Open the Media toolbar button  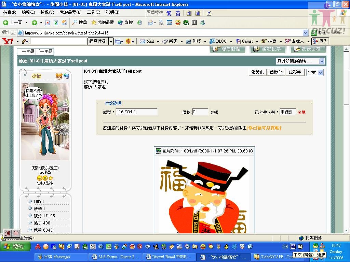[x=125, y=23]
